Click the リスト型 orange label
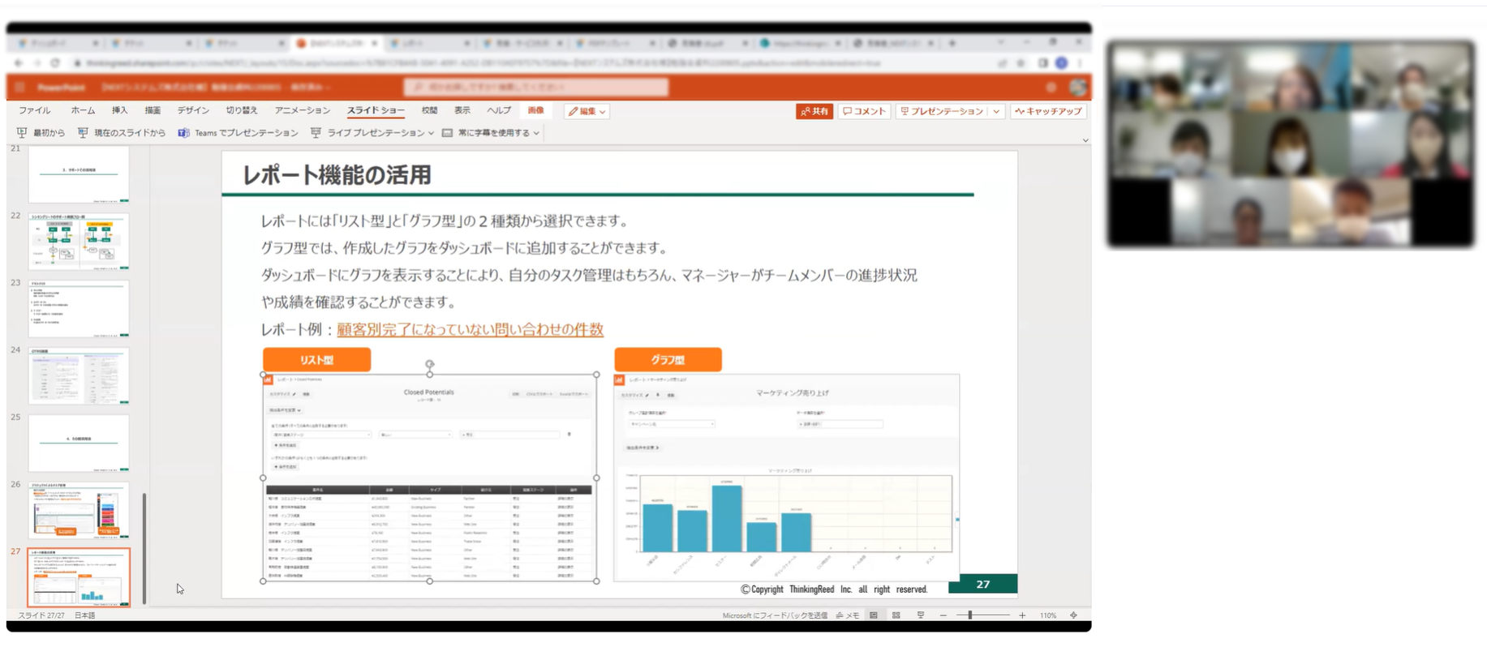Image resolution: width=1487 pixels, height=647 pixels. point(316,360)
